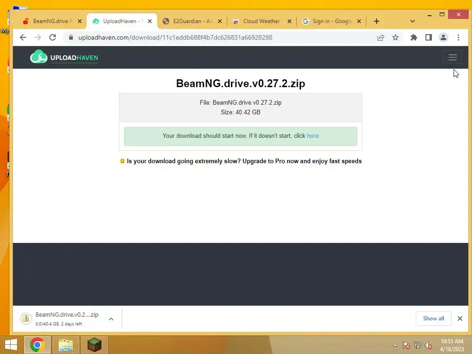The height and width of the screenshot is (354, 472).
Task: View site info via the lock icon
Action: click(71, 37)
